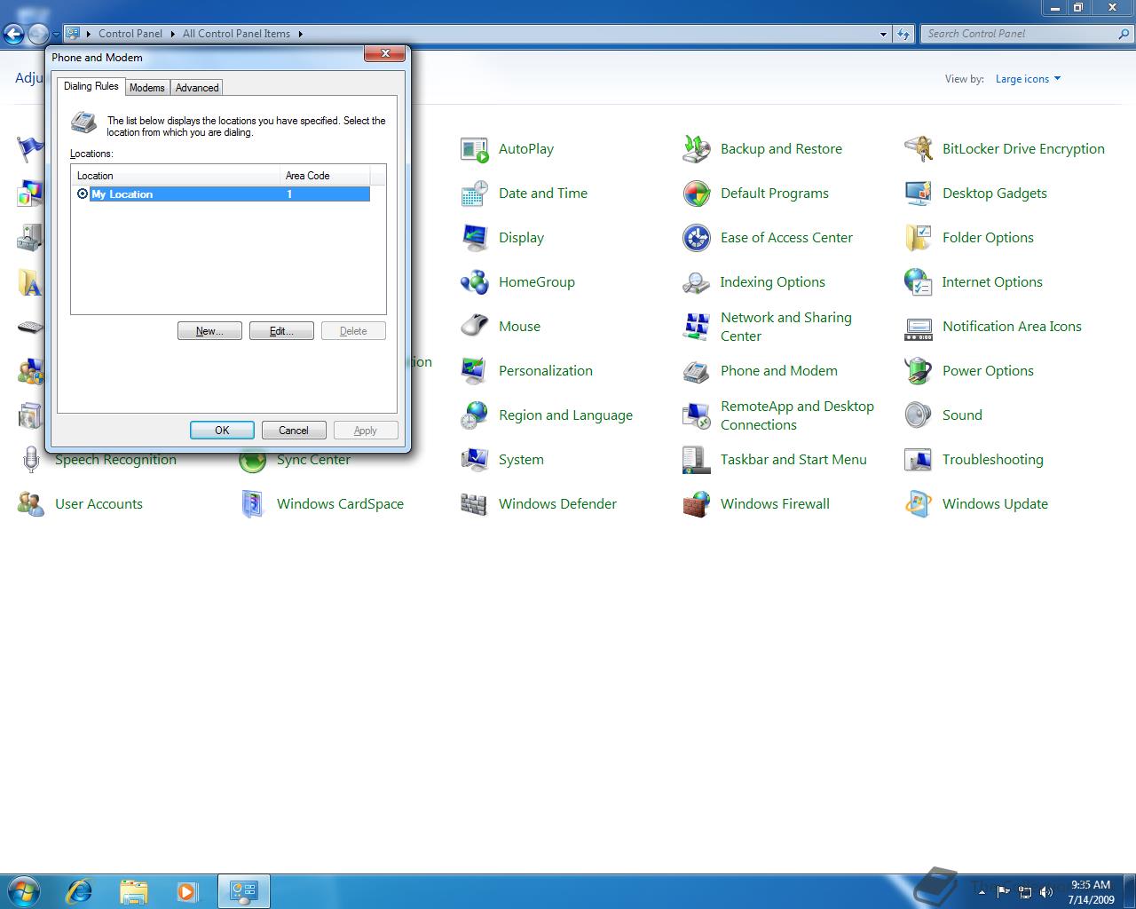
Task: Open the Sound icon
Action: coord(918,415)
